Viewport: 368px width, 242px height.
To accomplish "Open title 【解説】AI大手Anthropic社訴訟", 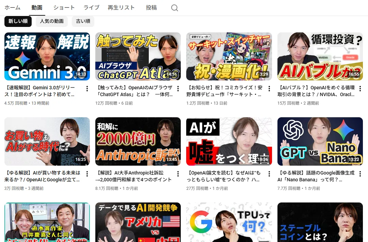I will tap(133, 176).
